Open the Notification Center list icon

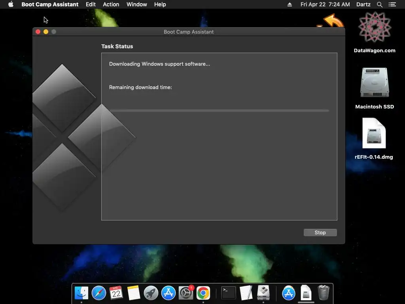392,4
